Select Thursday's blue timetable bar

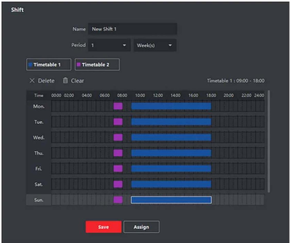coord(171,153)
